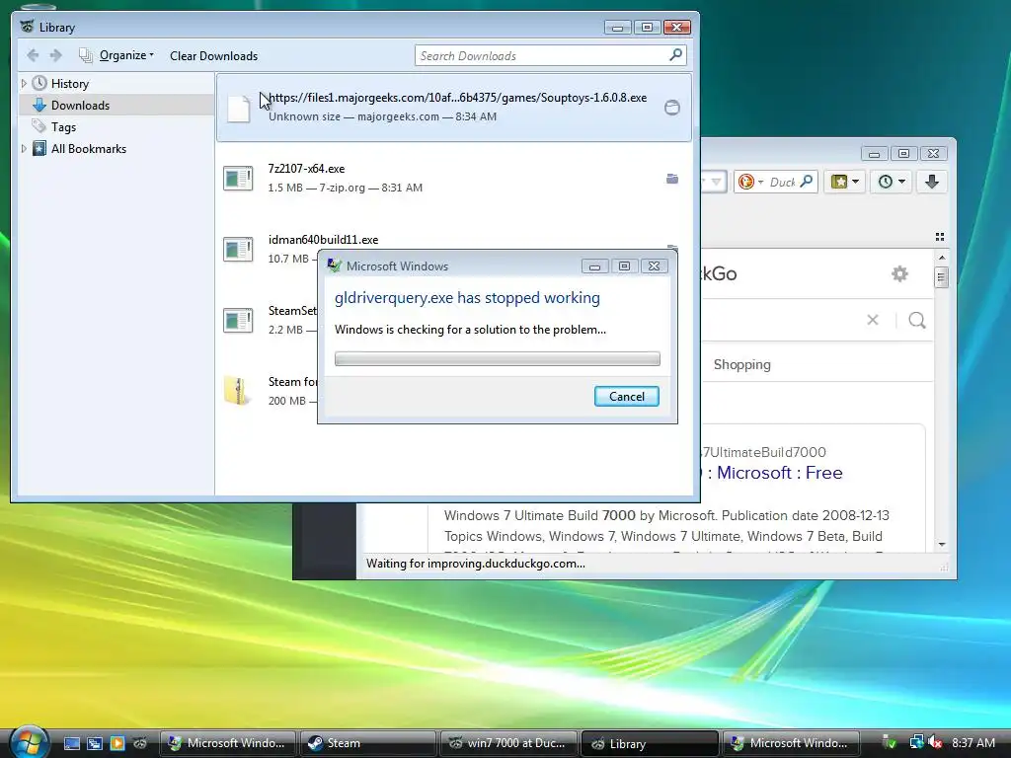Go forward using the Library forward arrow

point(56,56)
